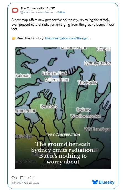Click the post body text paragraph

(63, 24)
